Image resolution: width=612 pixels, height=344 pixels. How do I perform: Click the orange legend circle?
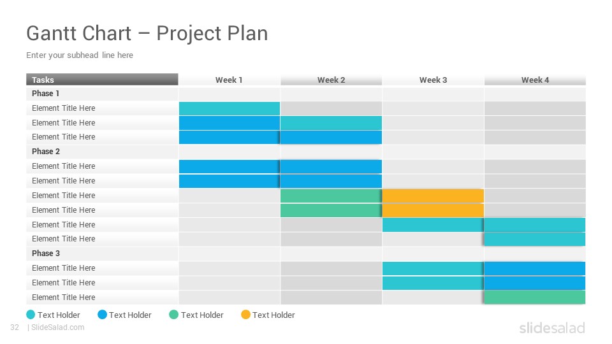[x=245, y=315]
